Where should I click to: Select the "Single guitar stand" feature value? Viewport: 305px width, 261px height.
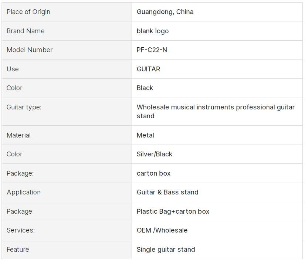166,250
